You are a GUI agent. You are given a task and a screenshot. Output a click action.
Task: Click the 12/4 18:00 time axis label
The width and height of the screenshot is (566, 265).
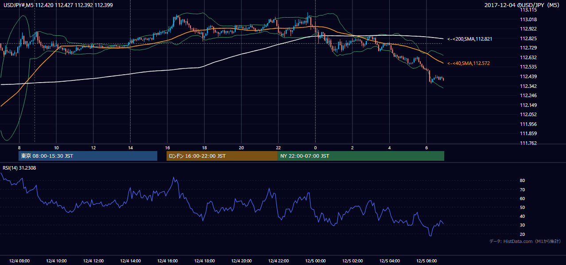point(204,261)
